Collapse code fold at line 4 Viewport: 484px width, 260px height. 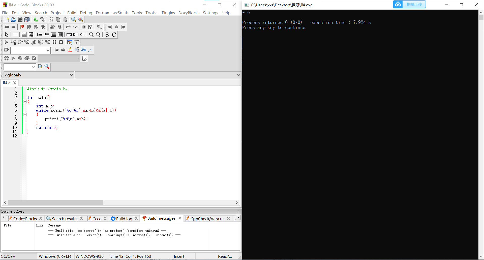click(25, 102)
